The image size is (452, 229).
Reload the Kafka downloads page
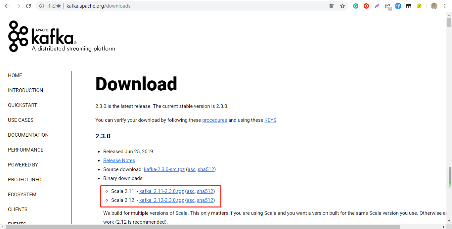[x=28, y=6]
